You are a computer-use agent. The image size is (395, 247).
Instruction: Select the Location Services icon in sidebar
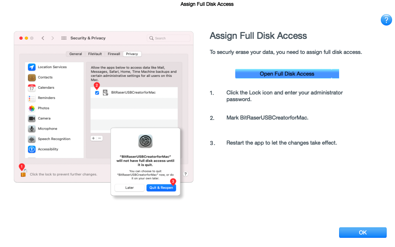pyautogui.click(x=32, y=67)
